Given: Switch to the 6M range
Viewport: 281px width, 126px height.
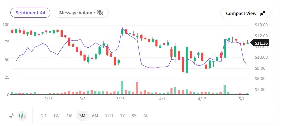Looking at the screenshot, I should (95, 116).
